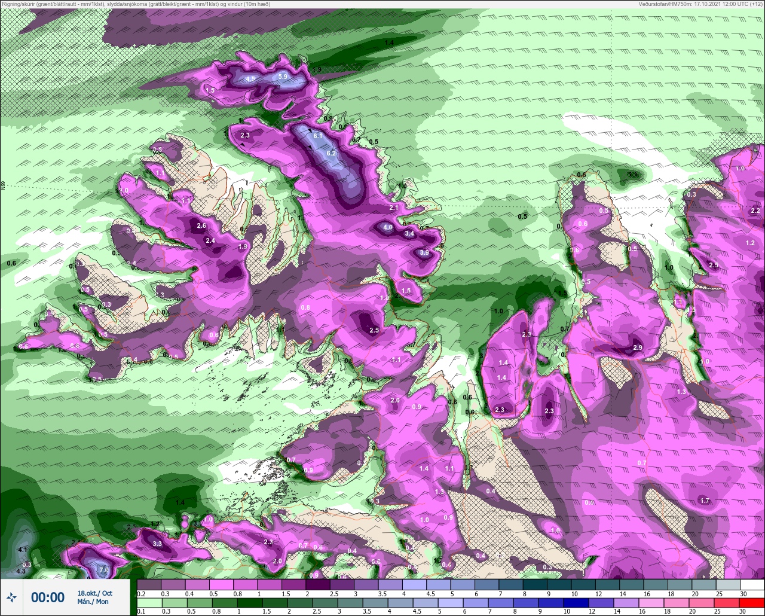
Task: Select the white swatch ending the top legend row
Action: coord(752,584)
